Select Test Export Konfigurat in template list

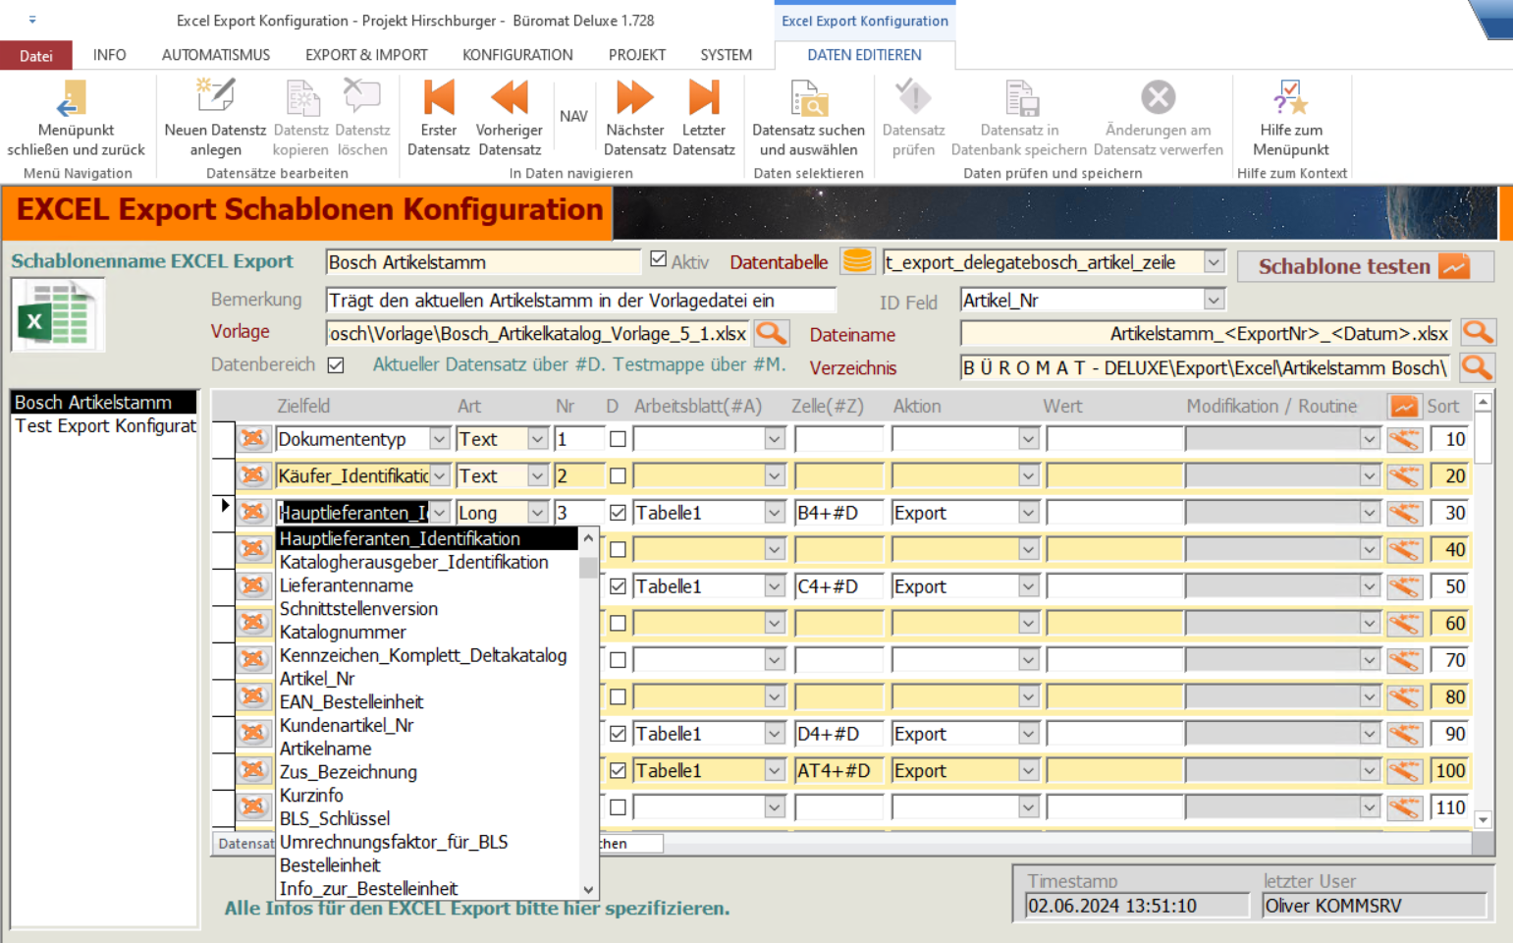click(105, 425)
